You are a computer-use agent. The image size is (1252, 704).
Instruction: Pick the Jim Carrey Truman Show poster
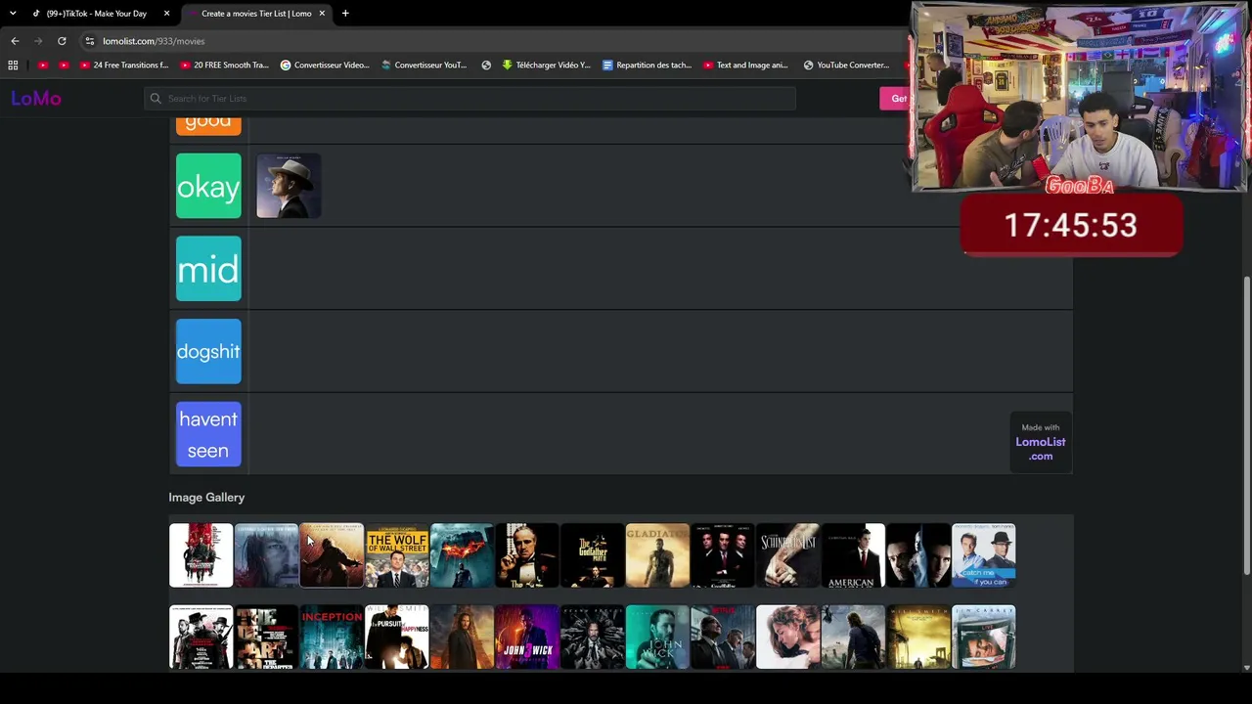click(984, 638)
